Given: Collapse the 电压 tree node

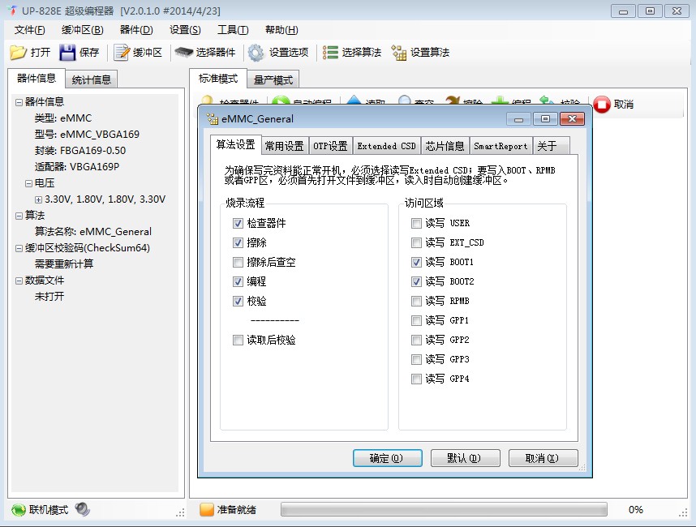Looking at the screenshot, I should click(29, 183).
